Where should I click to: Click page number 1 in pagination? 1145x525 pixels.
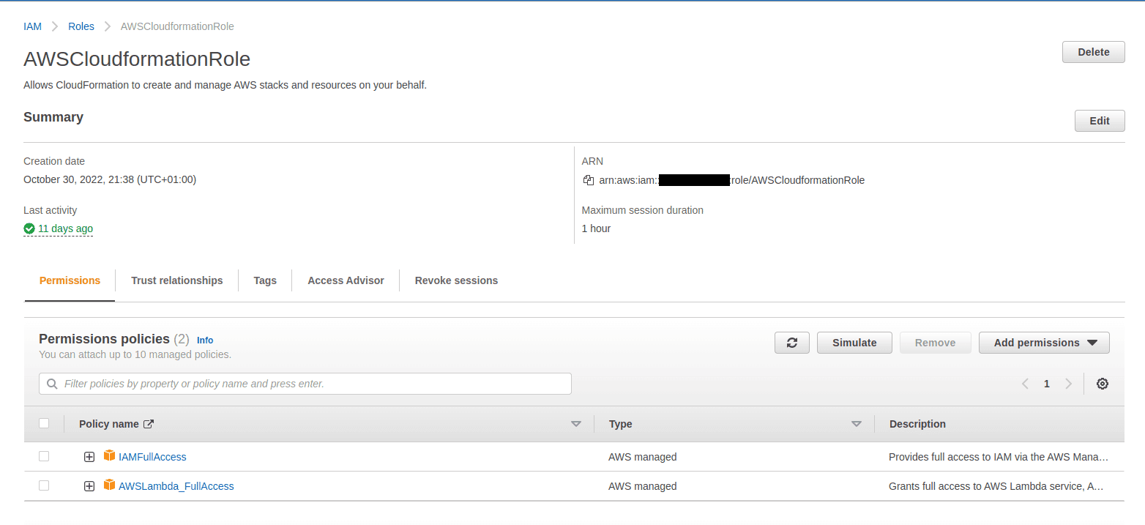click(x=1047, y=384)
